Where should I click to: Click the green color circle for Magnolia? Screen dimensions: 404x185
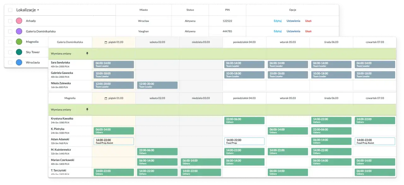pyautogui.click(x=19, y=42)
